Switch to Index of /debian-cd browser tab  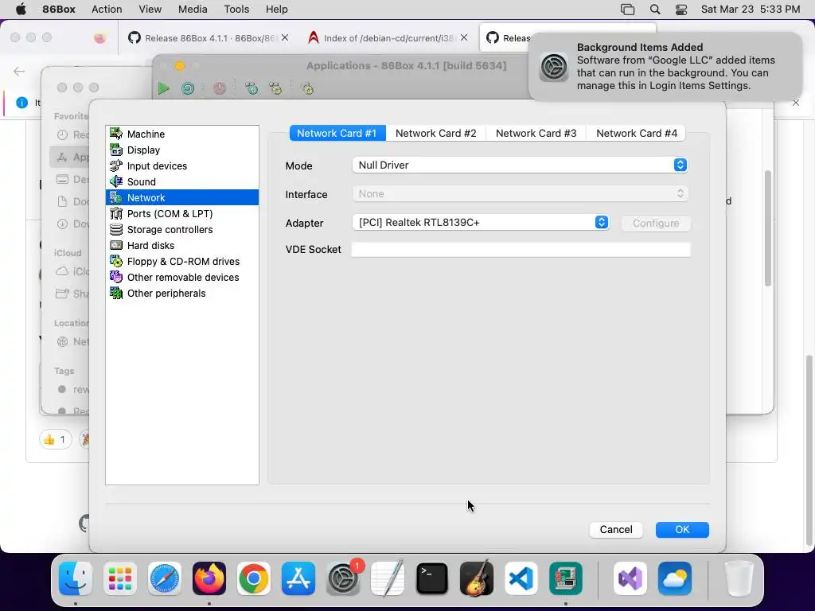point(388,38)
